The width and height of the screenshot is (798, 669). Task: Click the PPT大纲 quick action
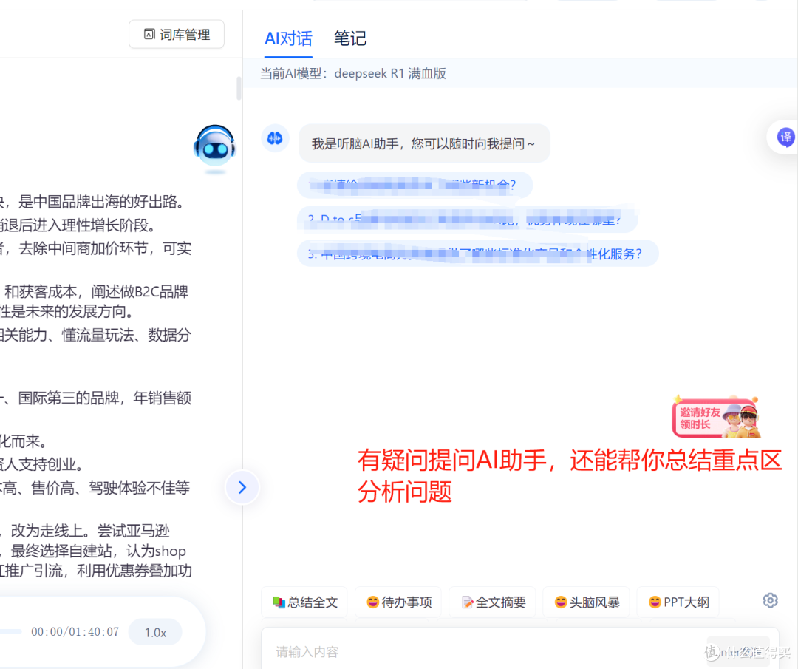coord(678,602)
